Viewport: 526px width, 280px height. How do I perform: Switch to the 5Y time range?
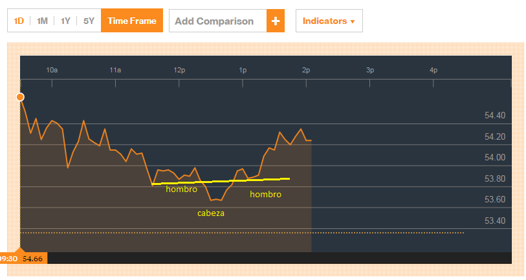[x=89, y=21]
